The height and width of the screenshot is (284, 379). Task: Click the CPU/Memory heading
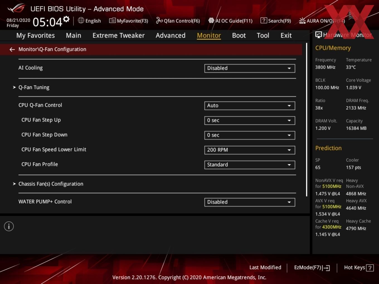click(x=333, y=48)
